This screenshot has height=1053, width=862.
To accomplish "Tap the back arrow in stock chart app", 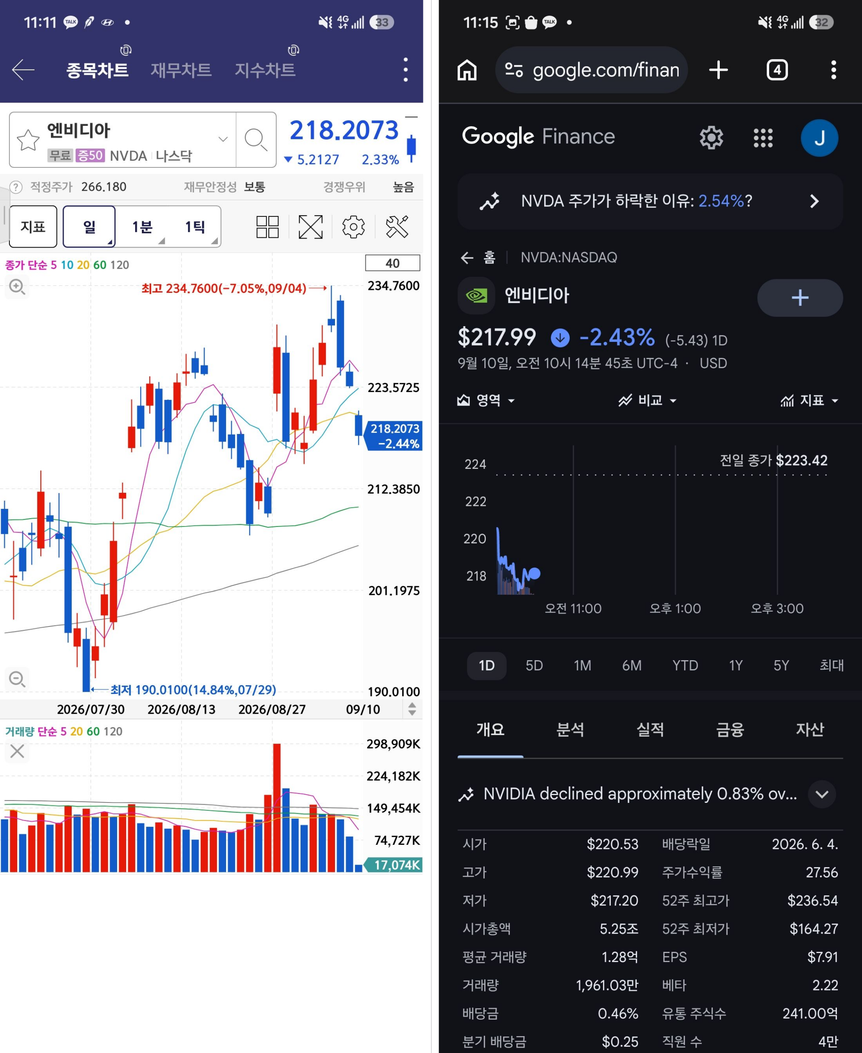I will [23, 70].
